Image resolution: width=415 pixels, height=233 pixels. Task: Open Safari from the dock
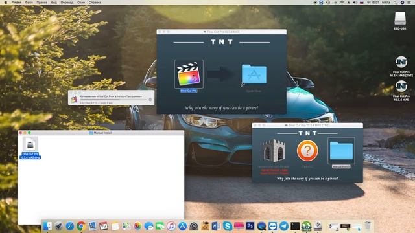pos(70,226)
